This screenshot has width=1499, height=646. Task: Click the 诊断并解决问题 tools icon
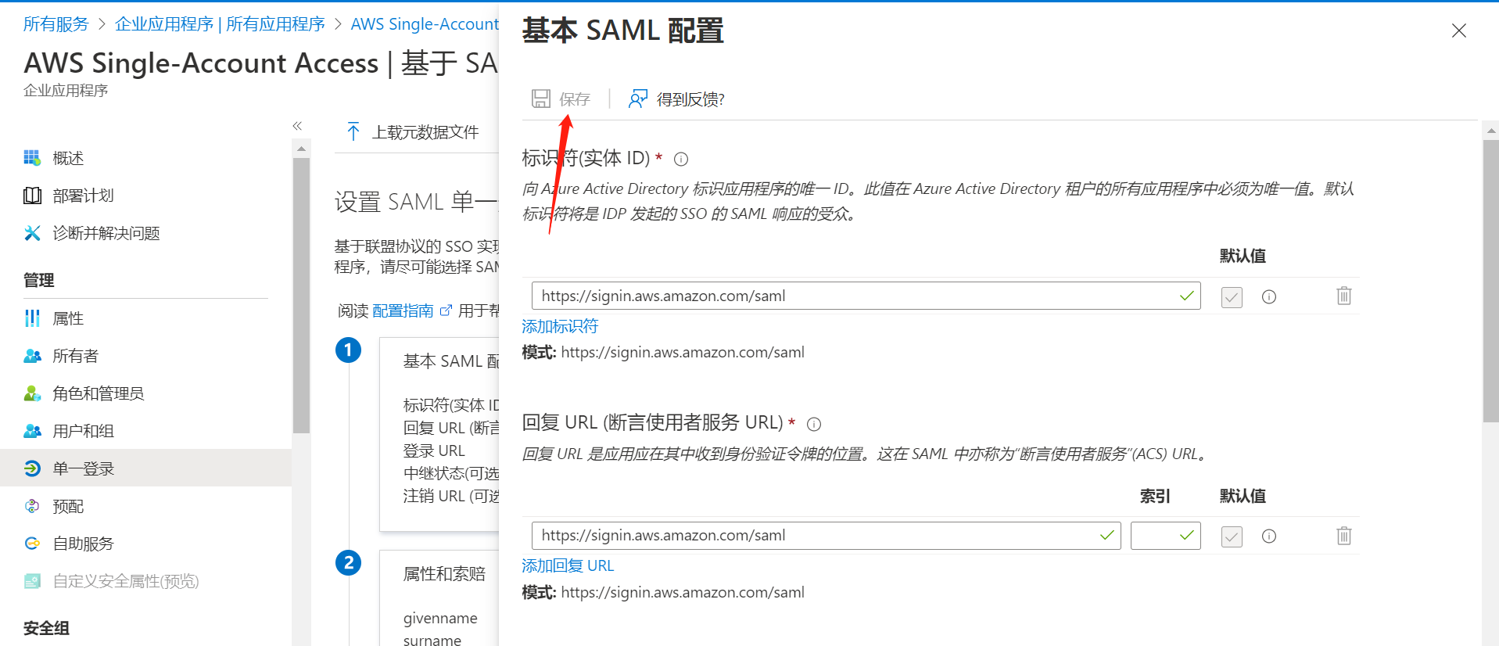tap(32, 233)
